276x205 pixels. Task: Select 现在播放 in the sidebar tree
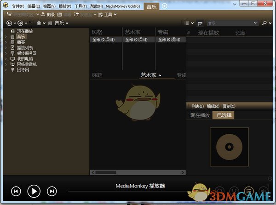tap(25, 31)
